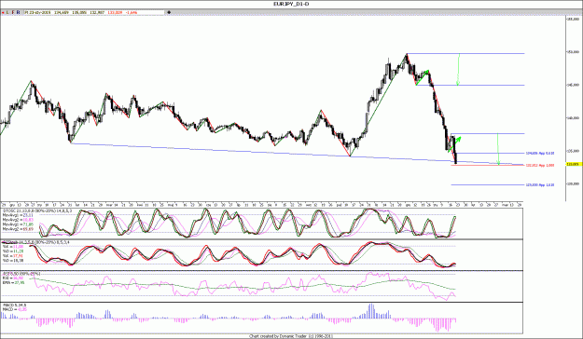Viewport: 583px width, 339px height.
Task: Select the F button in the chart toolbar
Action: tap(13, 12)
